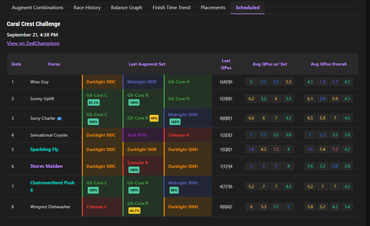Go to the Placements tab
This screenshot has width=370, height=226.
(x=213, y=7)
